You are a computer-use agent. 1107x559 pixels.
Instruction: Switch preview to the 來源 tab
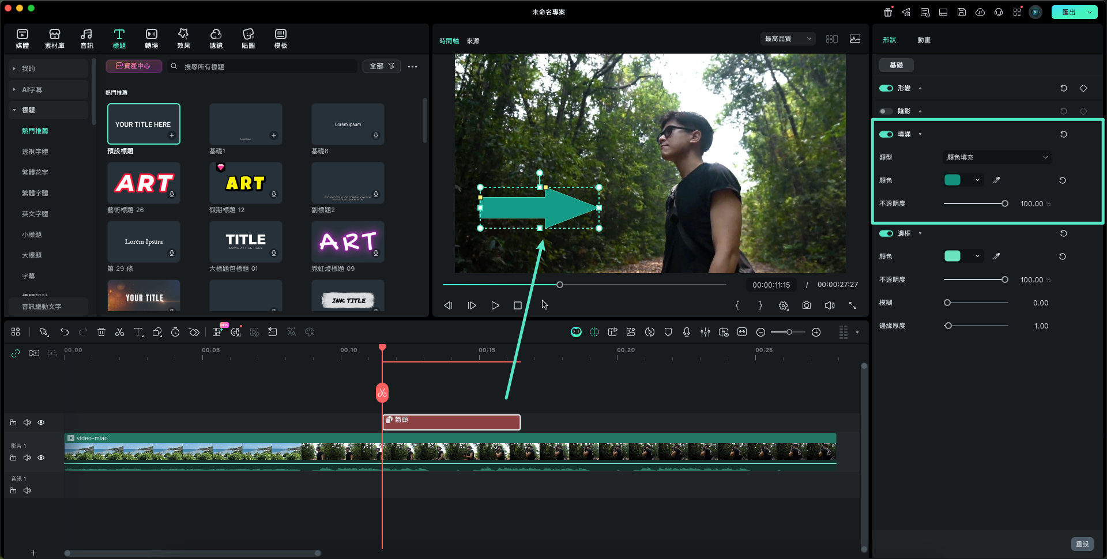[473, 41]
